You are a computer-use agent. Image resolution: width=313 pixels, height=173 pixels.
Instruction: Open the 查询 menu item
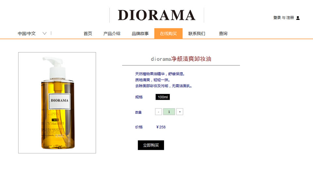point(223,33)
